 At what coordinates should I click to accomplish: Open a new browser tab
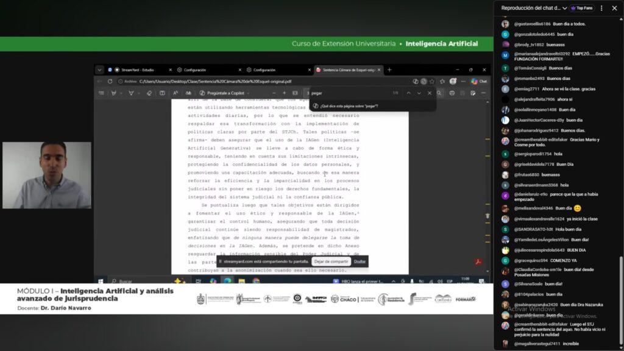pos(389,70)
